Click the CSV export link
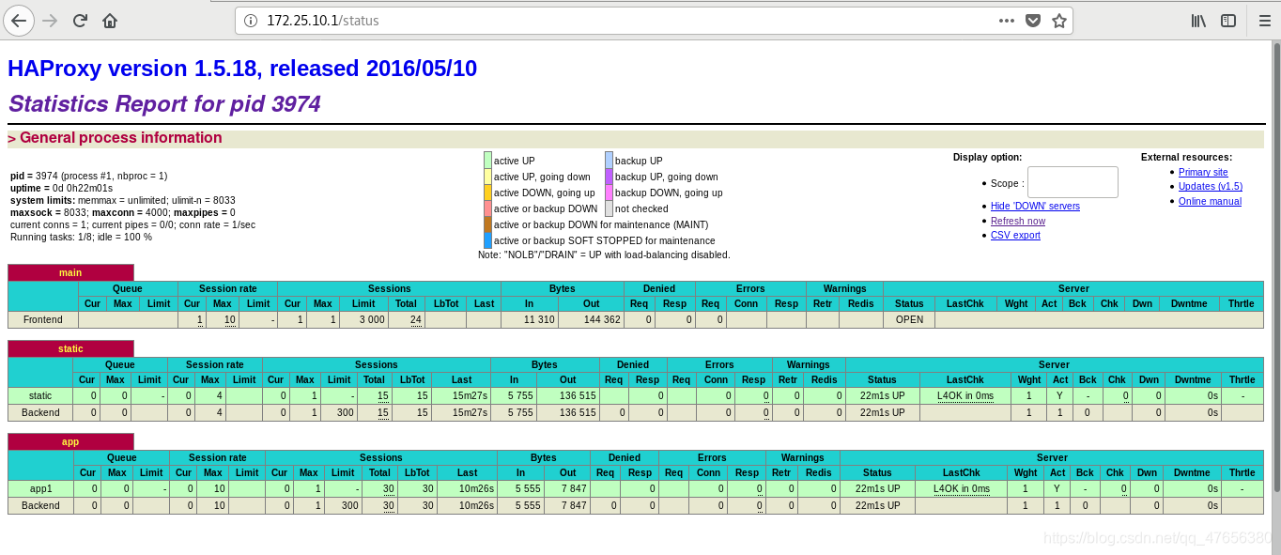 coord(1015,235)
